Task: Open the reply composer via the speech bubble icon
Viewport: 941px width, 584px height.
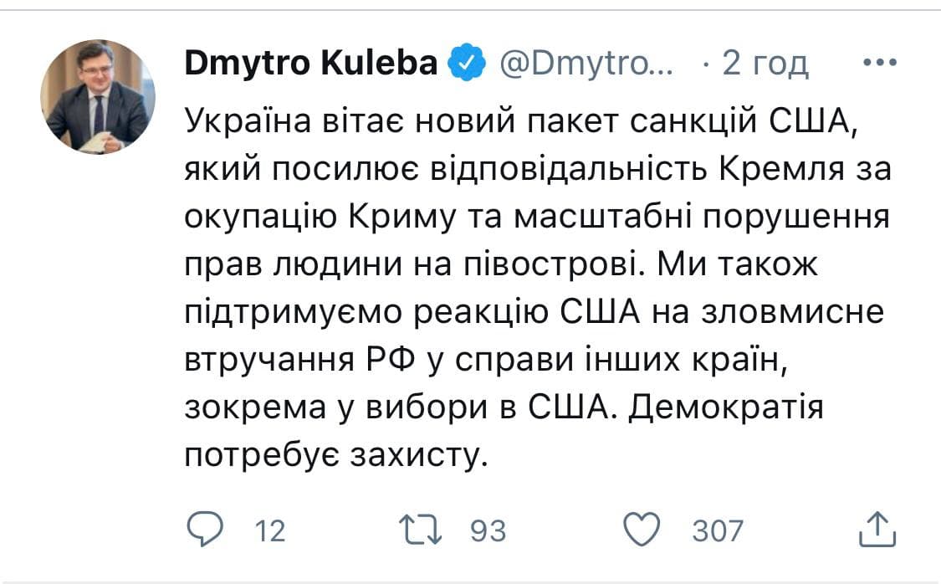Action: [x=207, y=529]
